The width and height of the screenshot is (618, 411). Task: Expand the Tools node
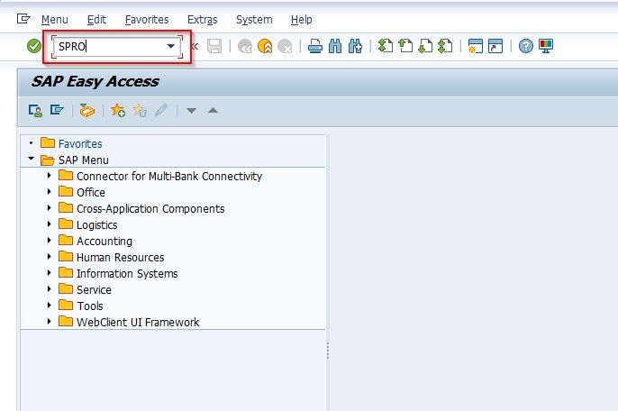click(x=49, y=305)
